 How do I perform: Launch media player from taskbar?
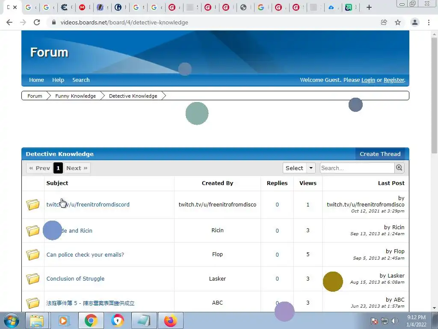pos(63,320)
